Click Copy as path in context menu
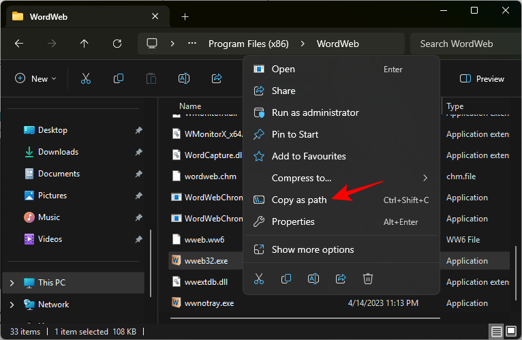 click(341, 200)
